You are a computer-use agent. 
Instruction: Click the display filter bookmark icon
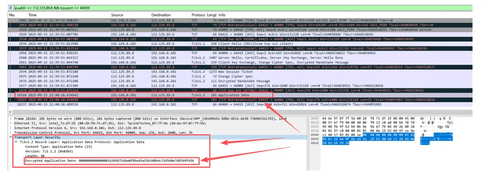11,8
